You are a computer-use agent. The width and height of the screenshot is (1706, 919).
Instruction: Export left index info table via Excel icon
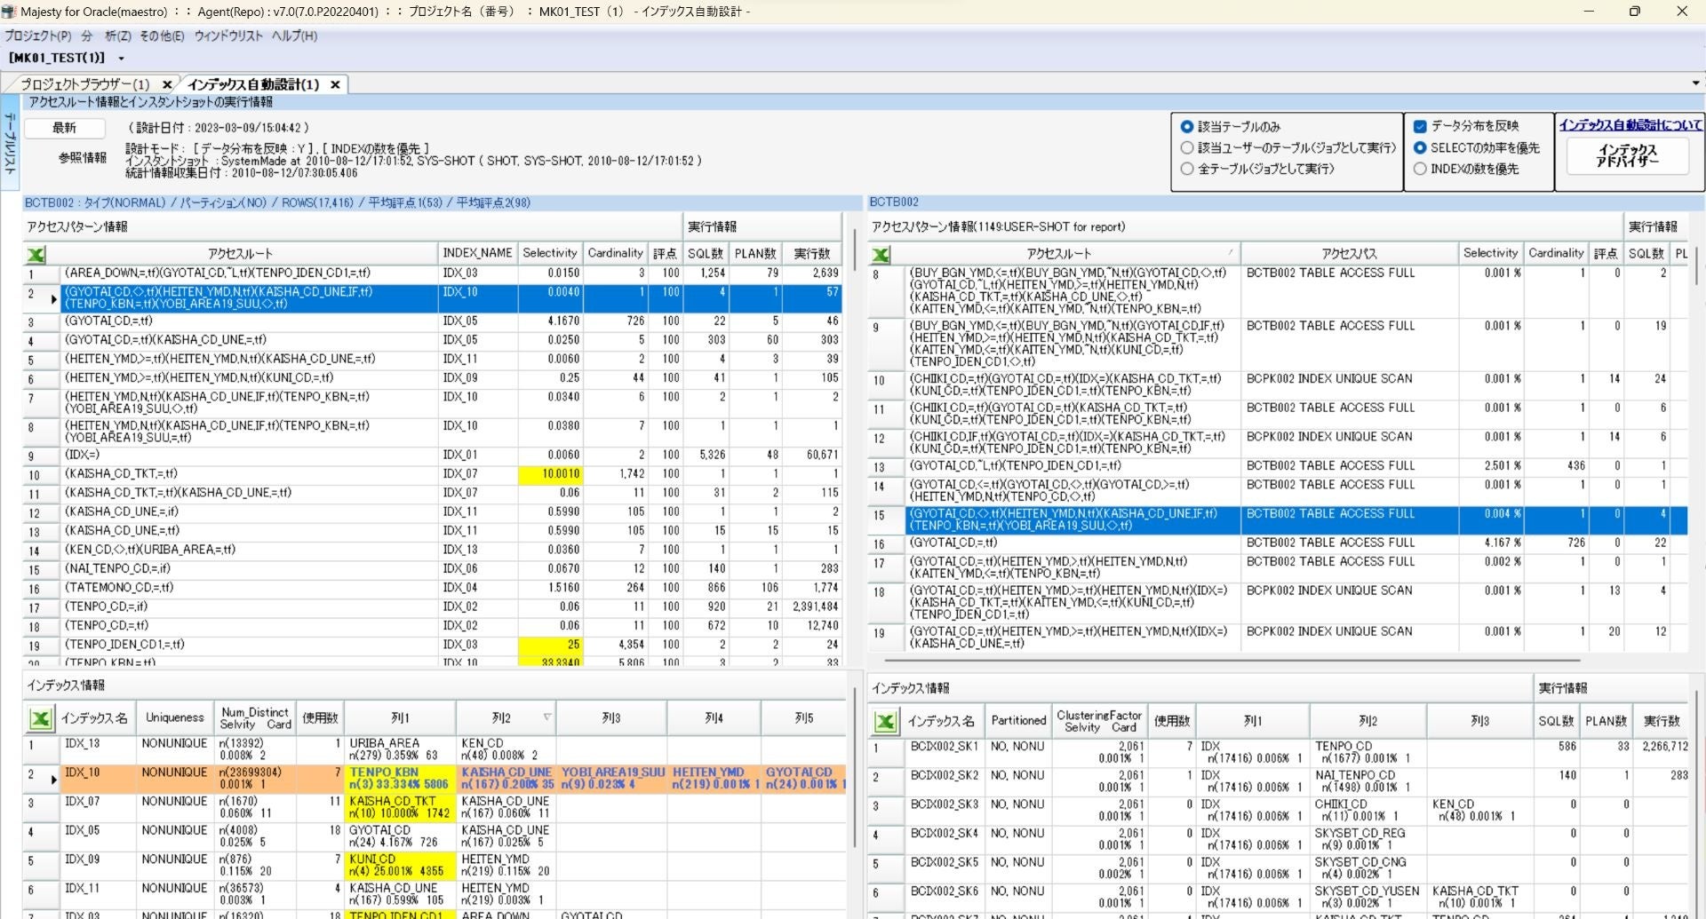point(40,718)
